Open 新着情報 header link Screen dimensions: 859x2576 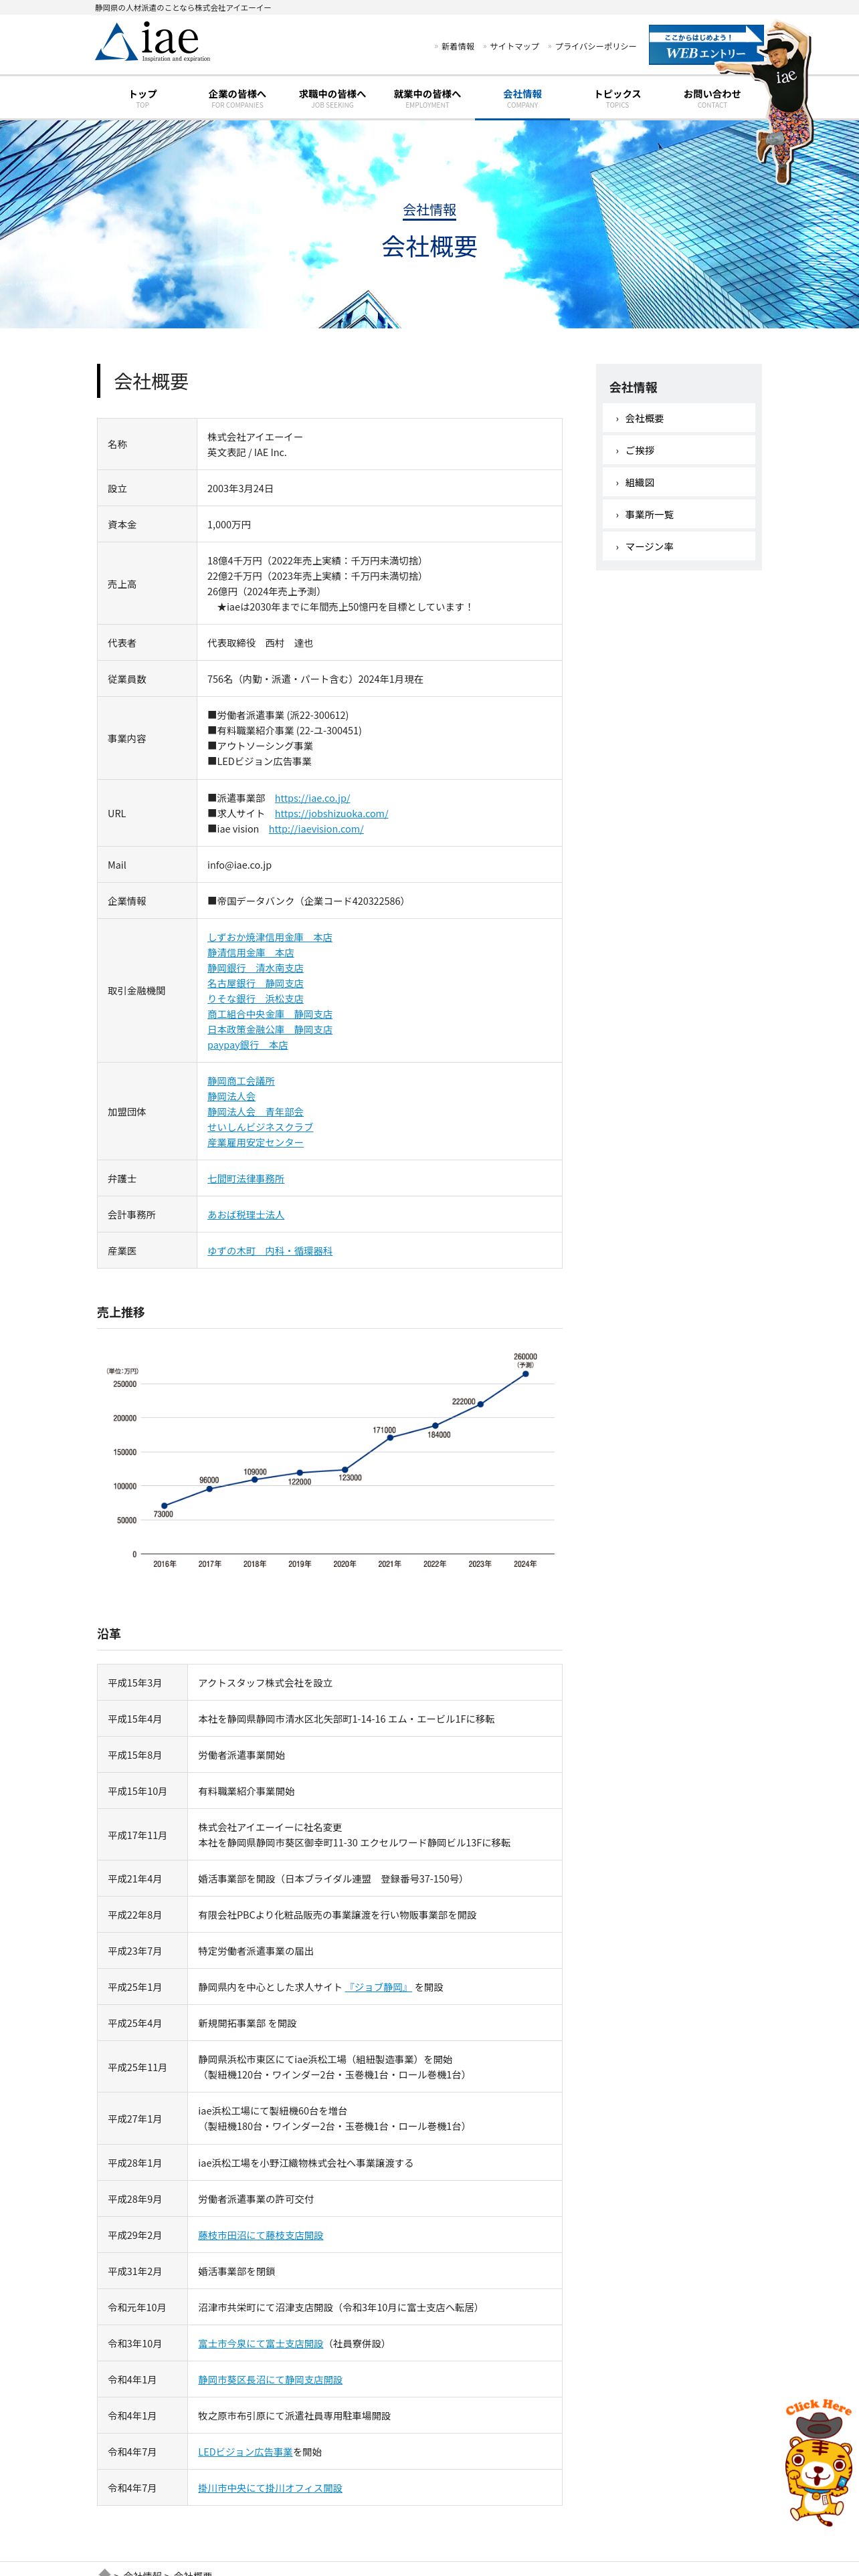tap(458, 46)
